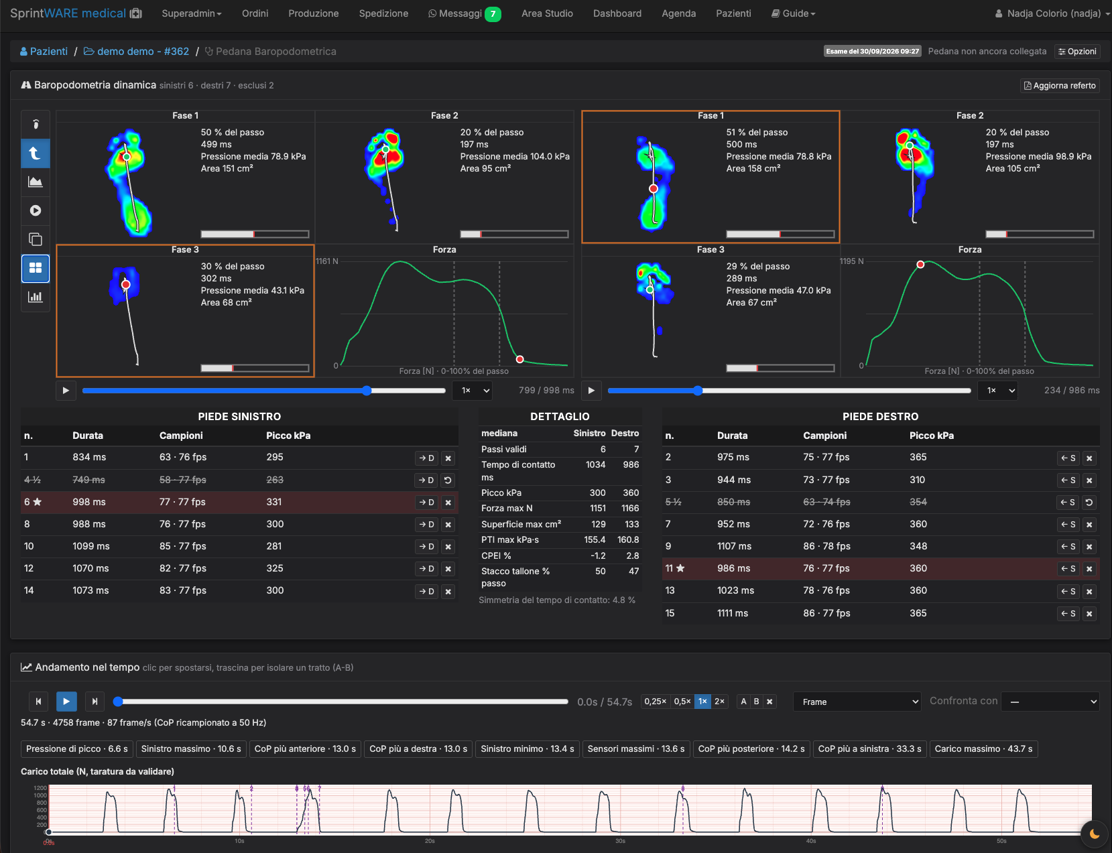Step forward one frame in timeline

(95, 702)
